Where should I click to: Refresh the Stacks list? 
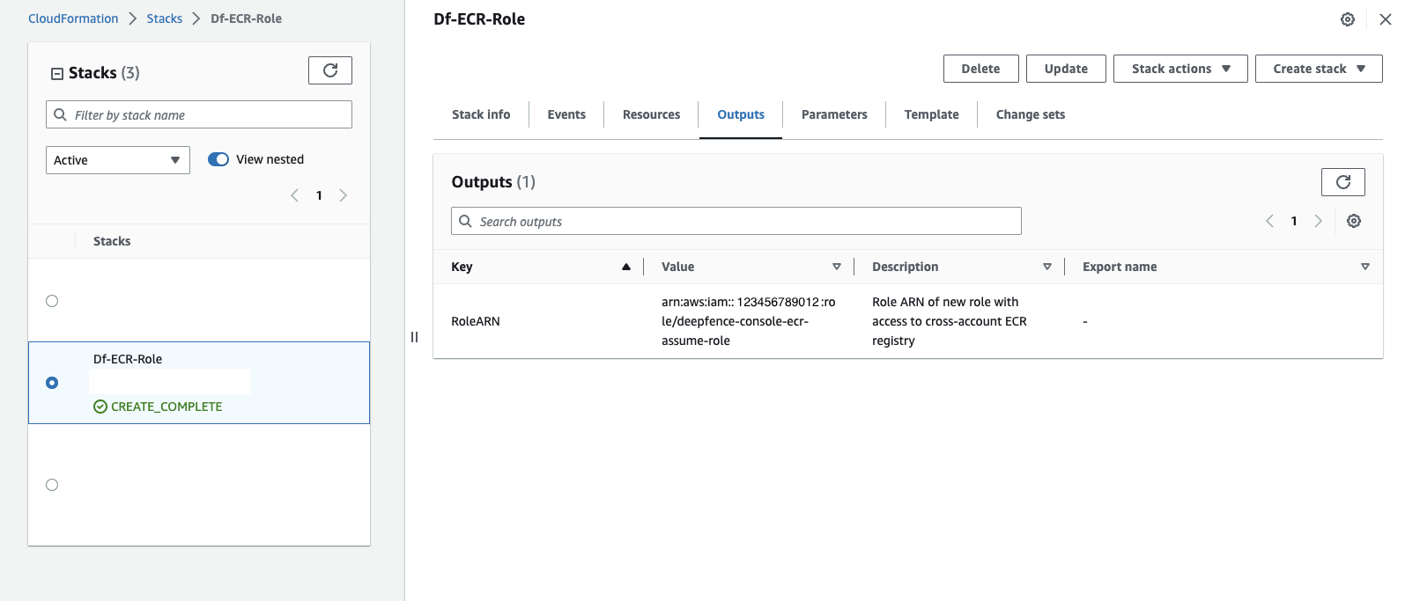(x=330, y=70)
